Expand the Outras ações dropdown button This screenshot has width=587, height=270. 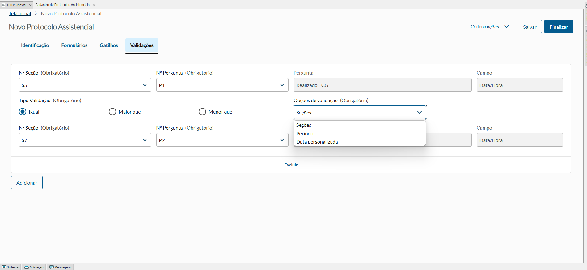(490, 27)
